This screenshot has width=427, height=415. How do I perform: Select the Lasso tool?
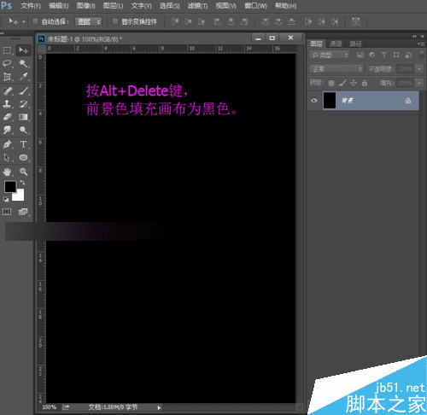point(7,63)
